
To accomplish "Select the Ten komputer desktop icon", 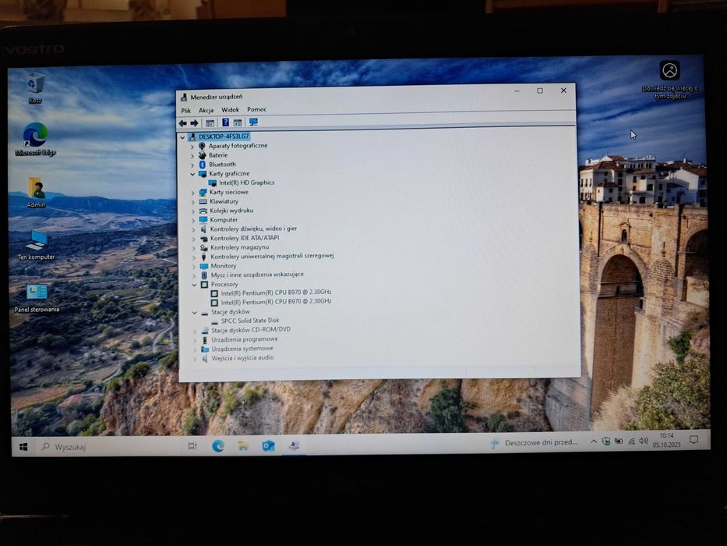I will [36, 245].
